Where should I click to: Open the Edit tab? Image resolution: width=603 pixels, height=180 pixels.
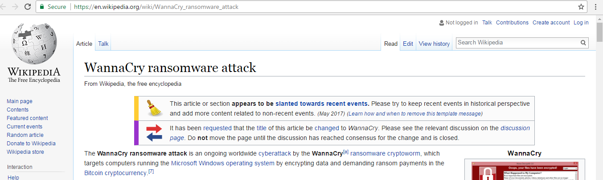click(408, 44)
